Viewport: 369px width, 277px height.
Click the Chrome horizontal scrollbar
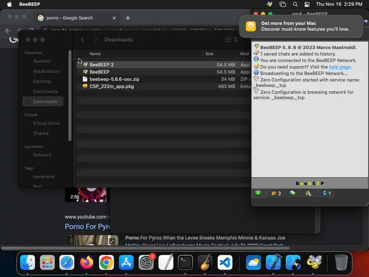[145, 248]
